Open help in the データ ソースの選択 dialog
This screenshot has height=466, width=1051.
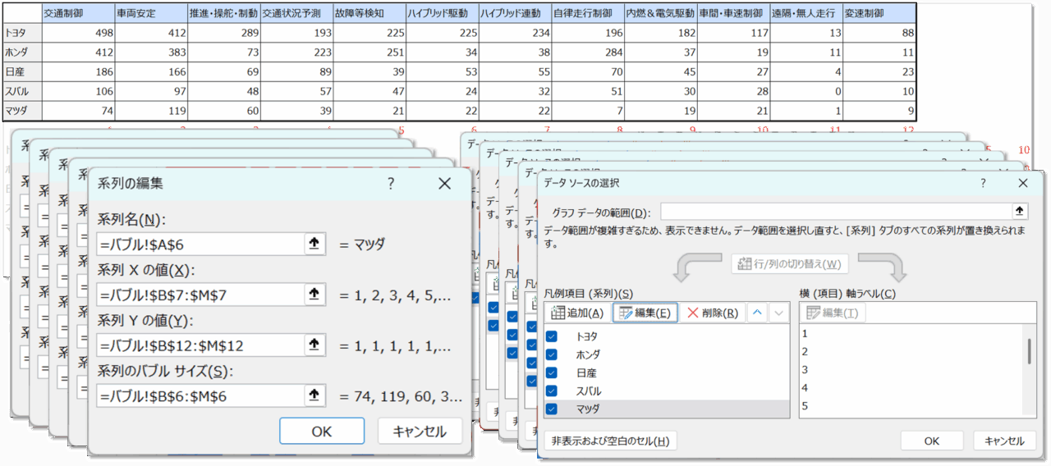pos(983,183)
